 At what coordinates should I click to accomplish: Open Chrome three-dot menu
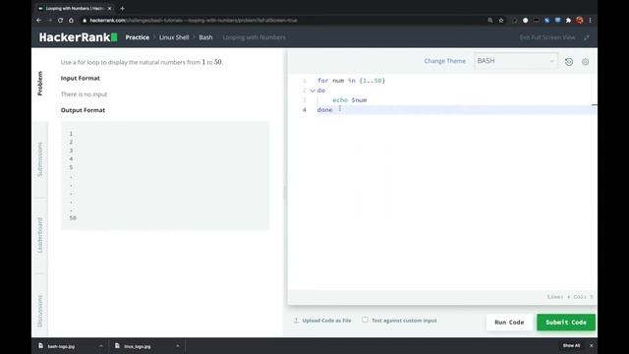point(590,20)
